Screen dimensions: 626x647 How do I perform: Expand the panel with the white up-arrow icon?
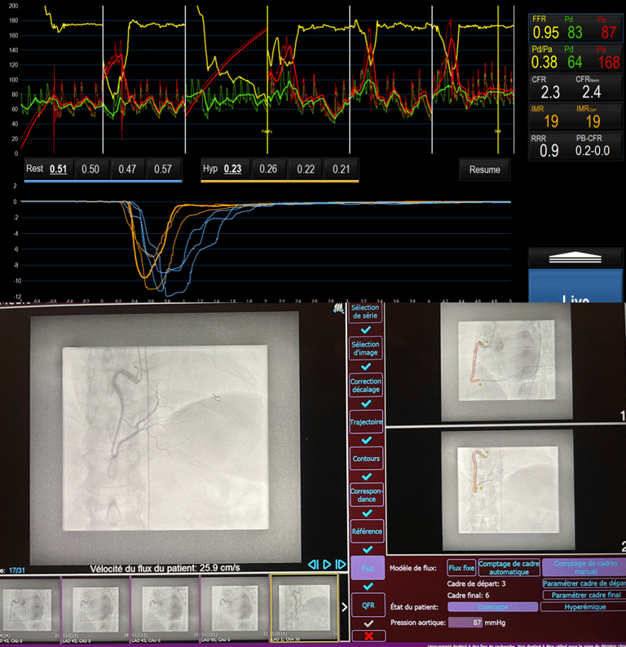coord(575,257)
